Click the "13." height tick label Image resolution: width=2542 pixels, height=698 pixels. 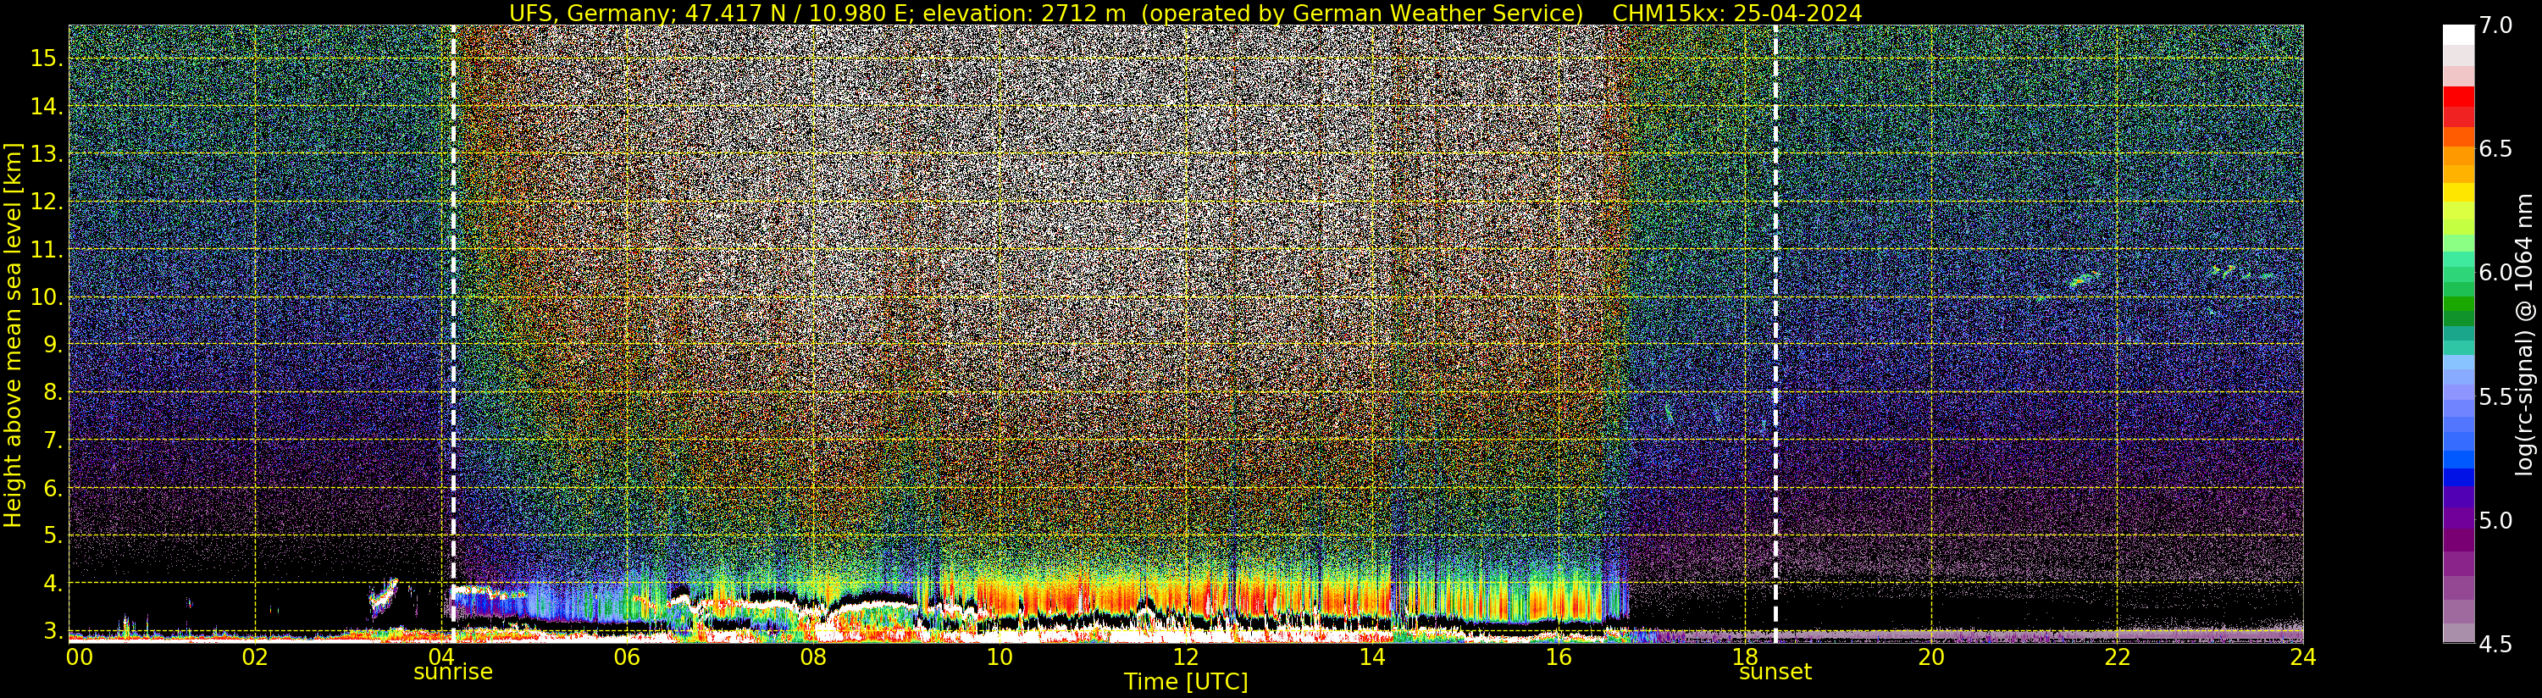(47, 154)
